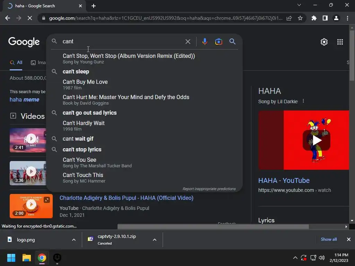
Task: Expand captvty-2.9.10.1.zip download options
Action: point(155,240)
